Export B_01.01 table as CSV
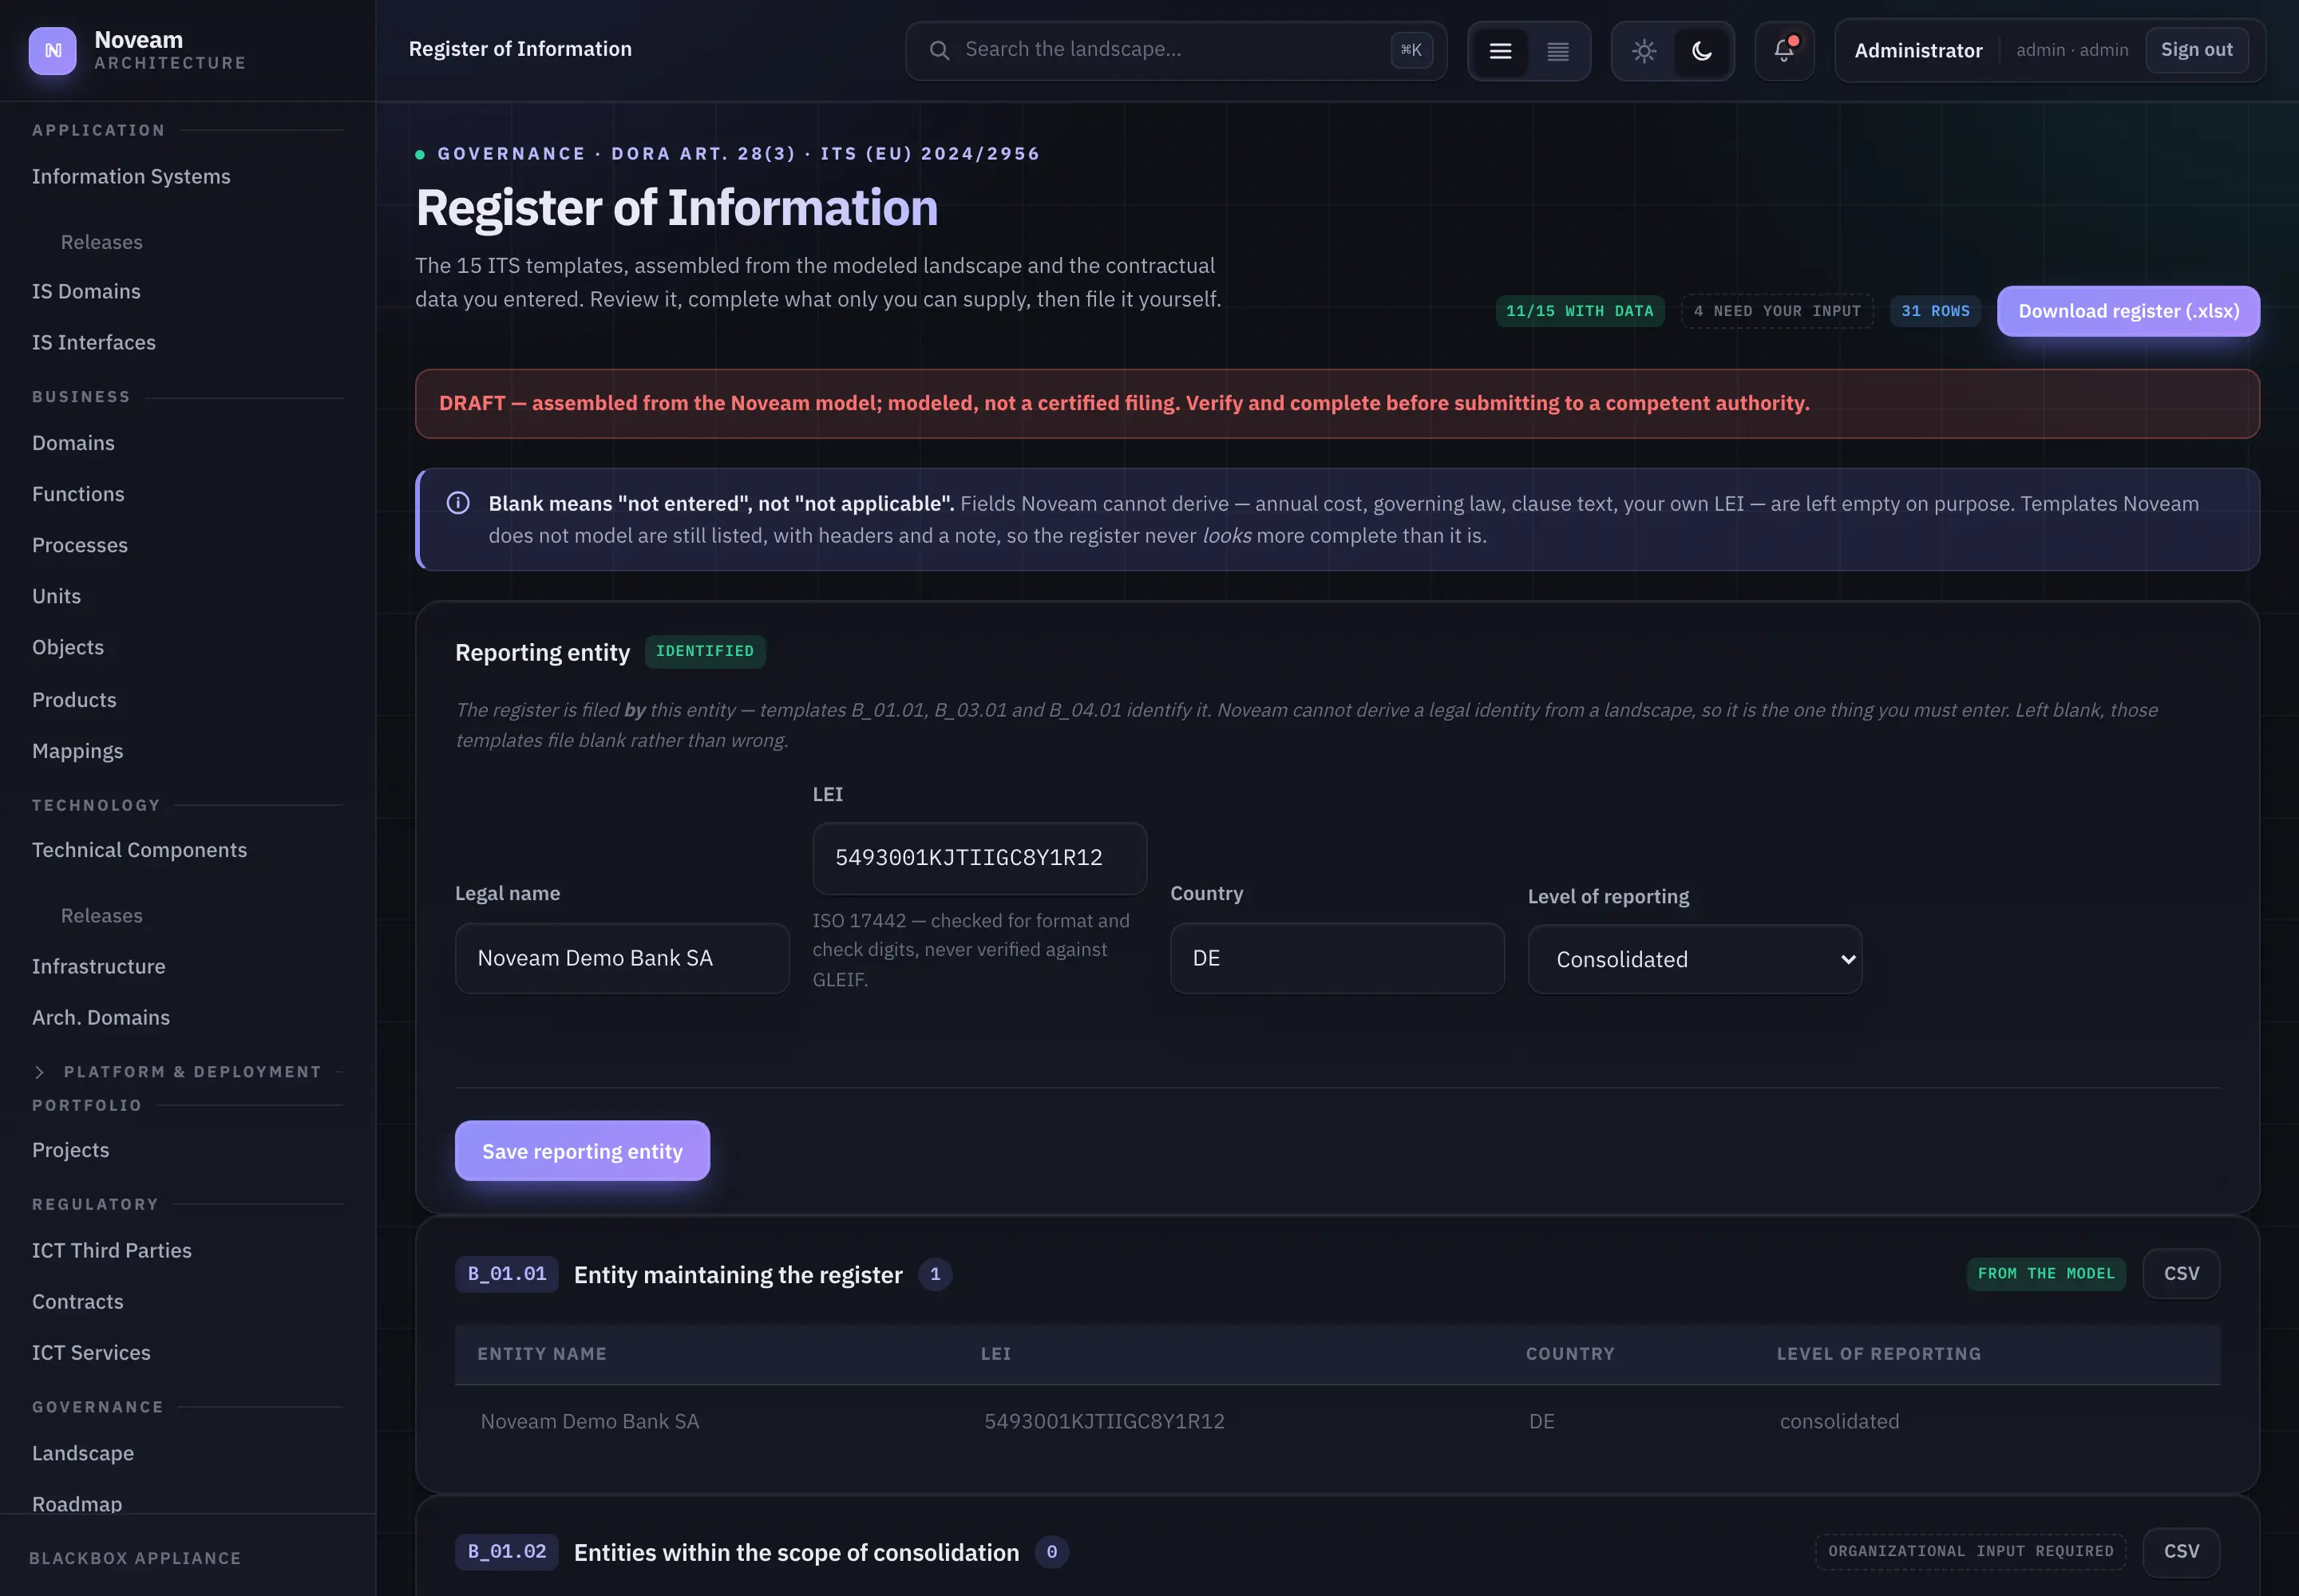The height and width of the screenshot is (1596, 2299). [2181, 1273]
